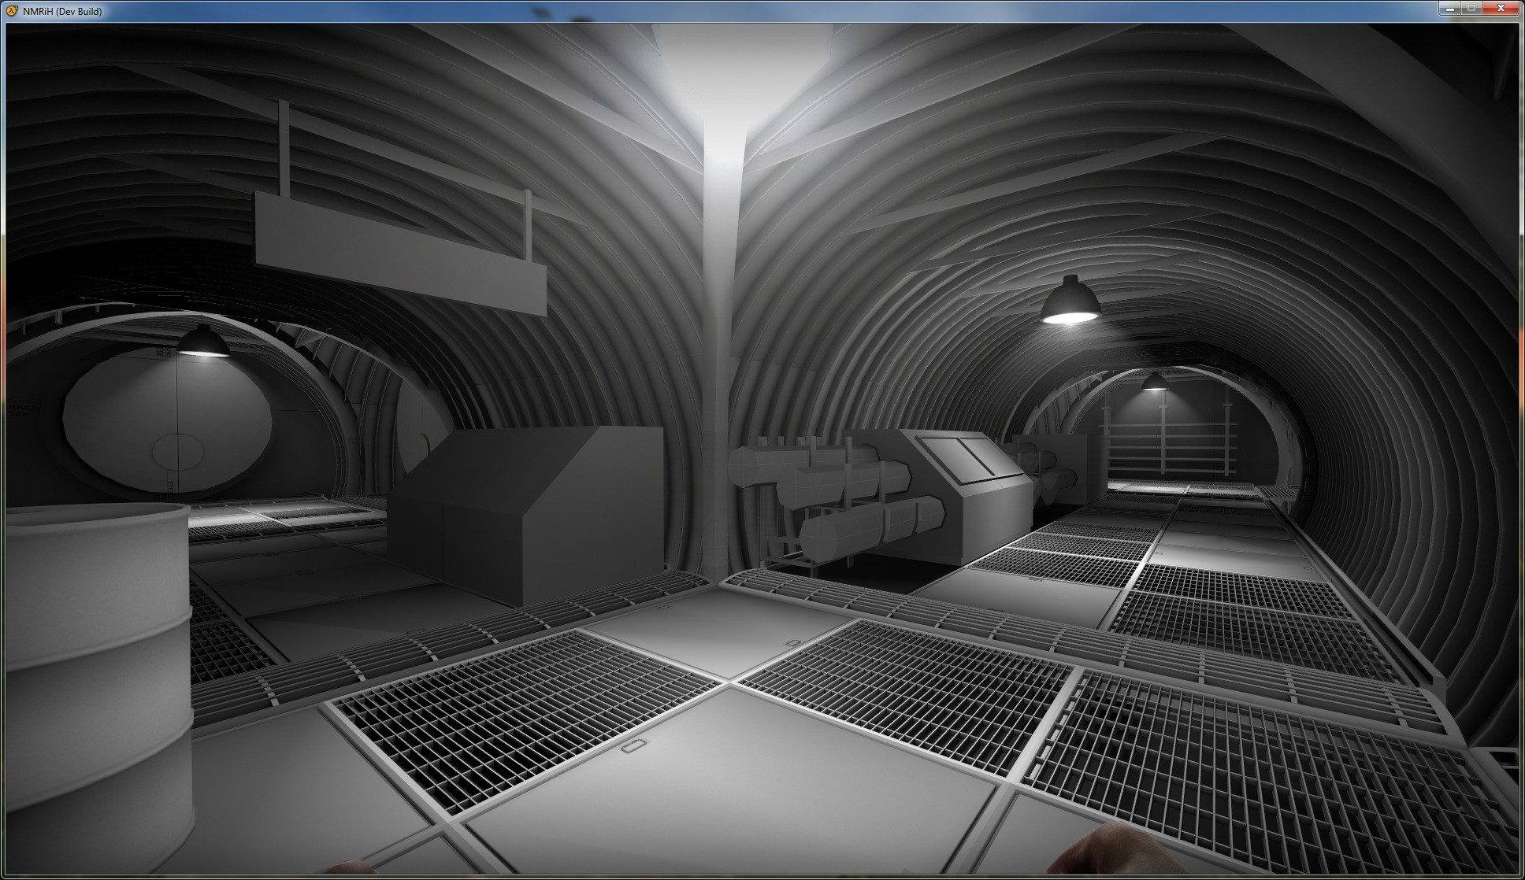
Task: Minimize the NMRiH game window
Action: (x=1449, y=8)
